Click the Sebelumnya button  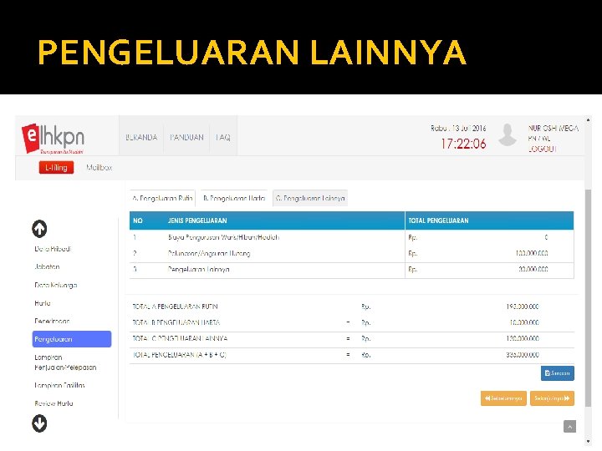[503, 398]
